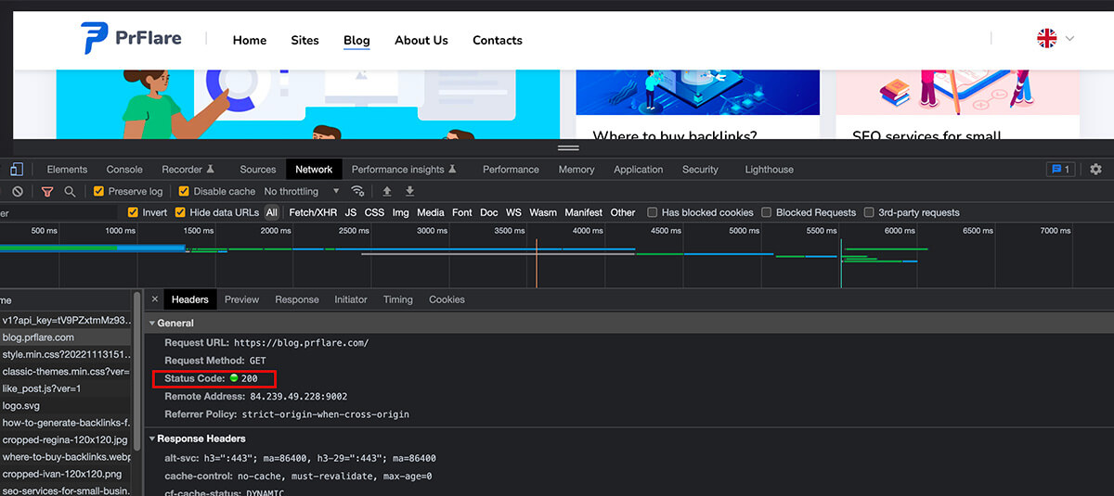
Task: Click the import HAR upload arrow
Action: pyautogui.click(x=387, y=192)
